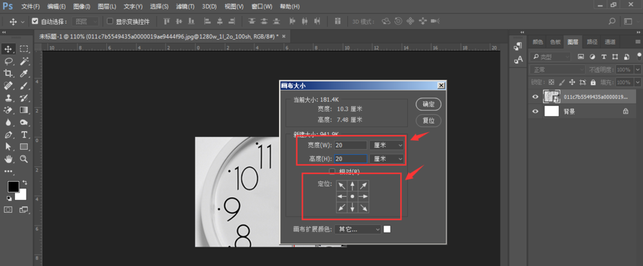Screen dimensions: 643x266
Task: Open canvas extension color 其它 dropdown
Action: [x=358, y=229]
